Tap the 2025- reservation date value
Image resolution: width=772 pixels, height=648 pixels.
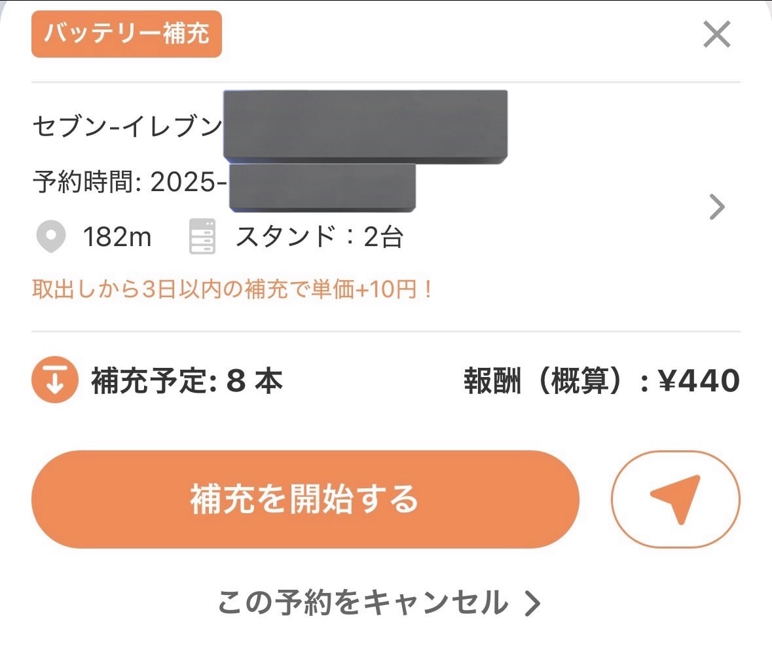point(189,183)
